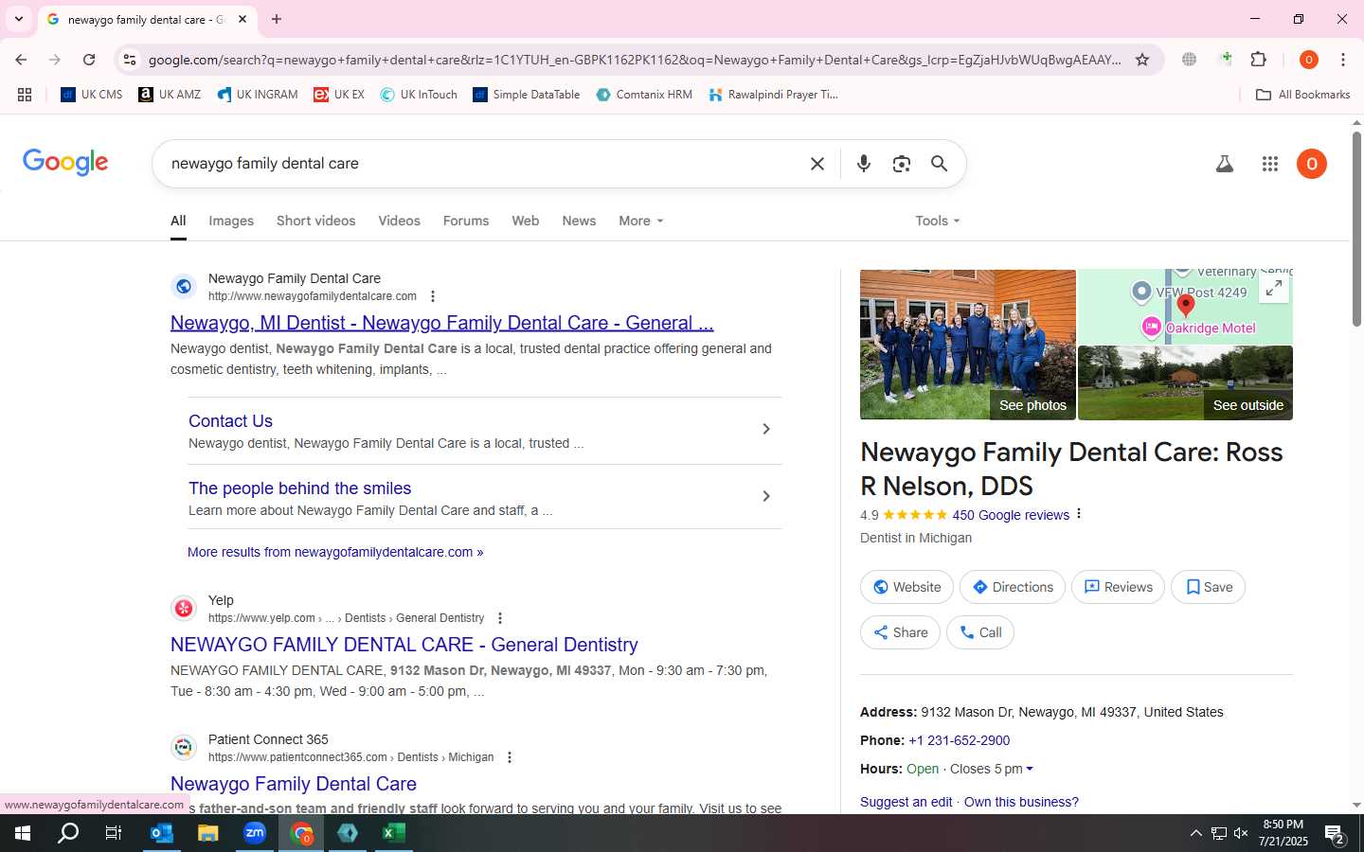
Task: Click Suggest an edit link
Action: point(906,802)
